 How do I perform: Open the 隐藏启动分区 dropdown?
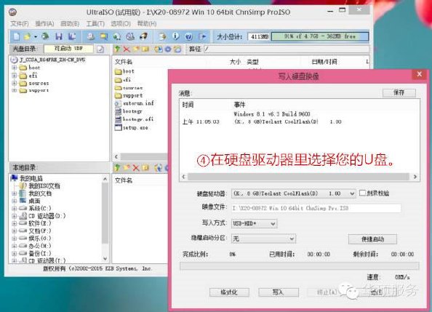pyautogui.click(x=292, y=239)
